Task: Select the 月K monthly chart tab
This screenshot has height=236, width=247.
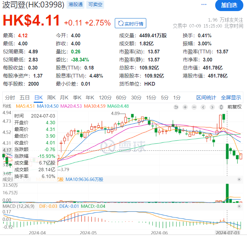Action: tap(64, 98)
